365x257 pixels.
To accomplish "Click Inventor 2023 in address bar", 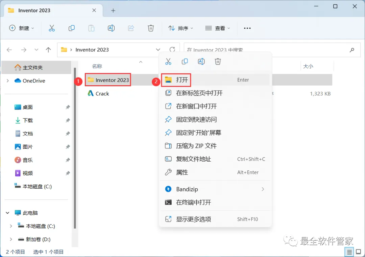I will tap(92, 50).
